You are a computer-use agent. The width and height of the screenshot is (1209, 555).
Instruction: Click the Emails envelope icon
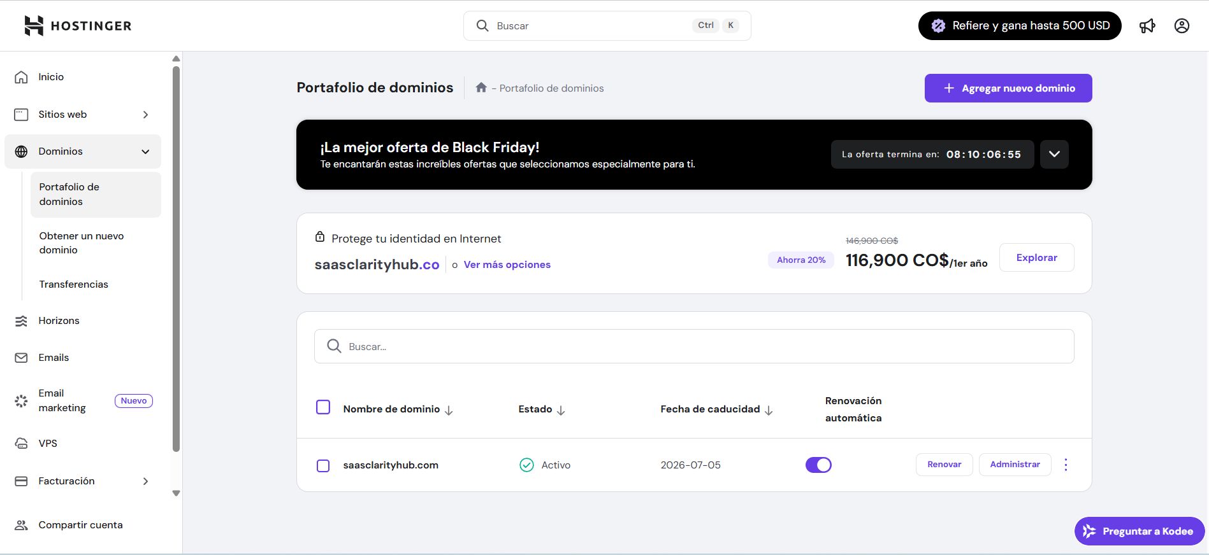(21, 358)
